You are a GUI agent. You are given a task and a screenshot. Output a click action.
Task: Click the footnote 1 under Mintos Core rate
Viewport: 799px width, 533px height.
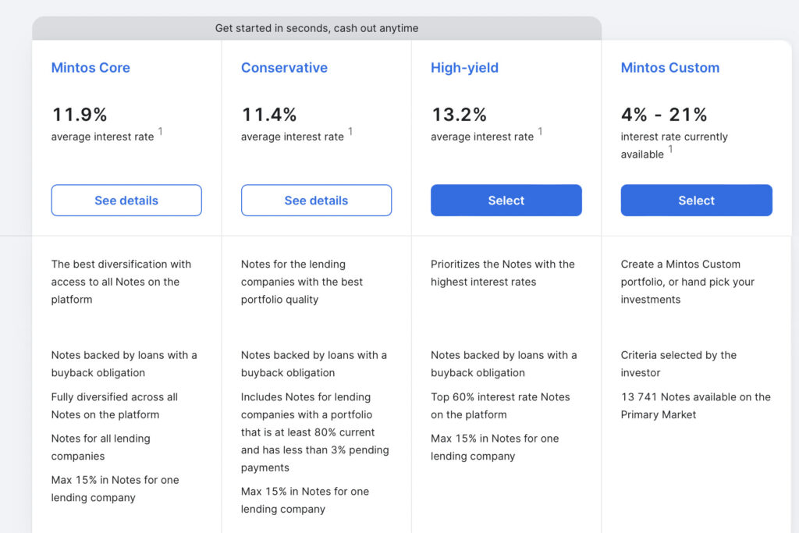(x=161, y=131)
